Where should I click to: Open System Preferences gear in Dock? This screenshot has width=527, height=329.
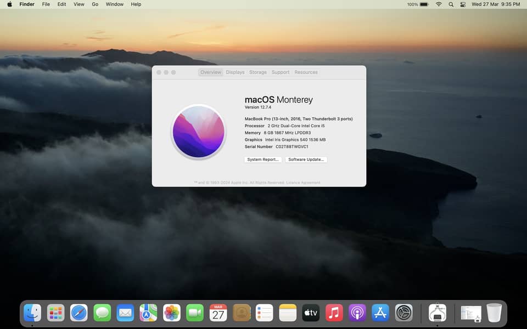click(404, 313)
